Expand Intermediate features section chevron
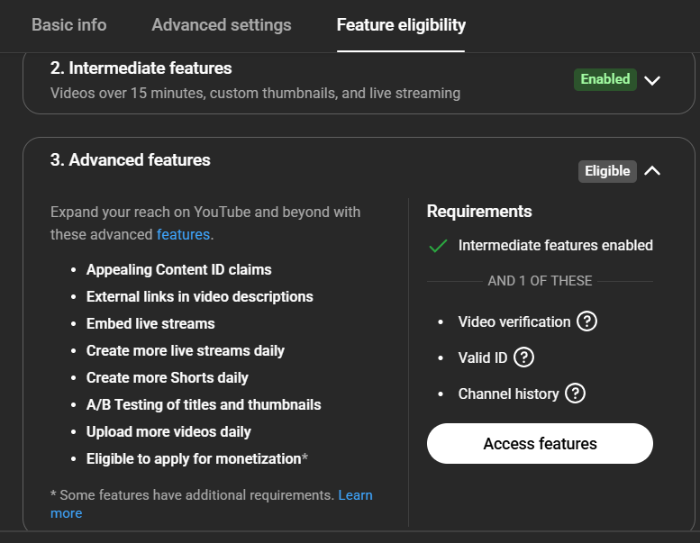Screen dimensions: 700x543 (x=652, y=80)
